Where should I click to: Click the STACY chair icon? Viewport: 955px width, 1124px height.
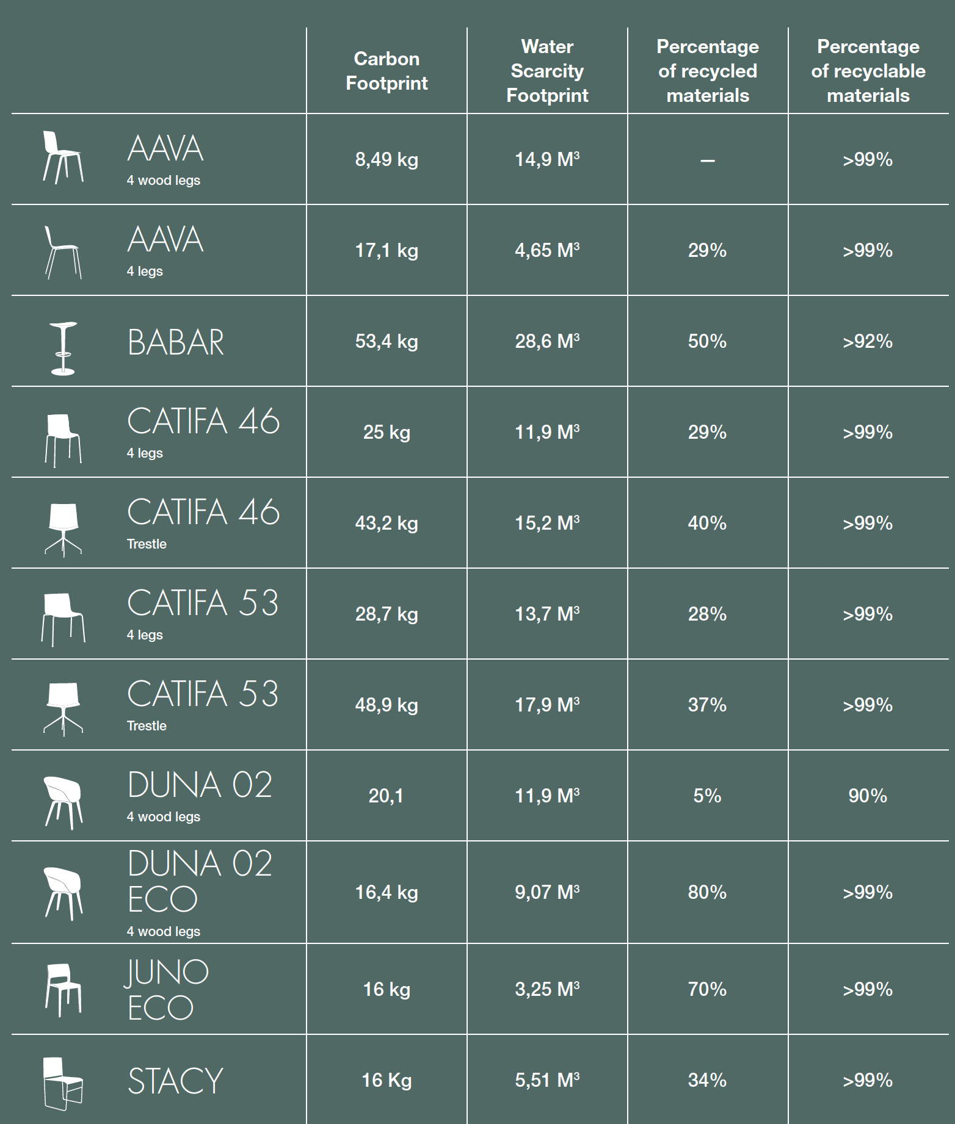63,1084
